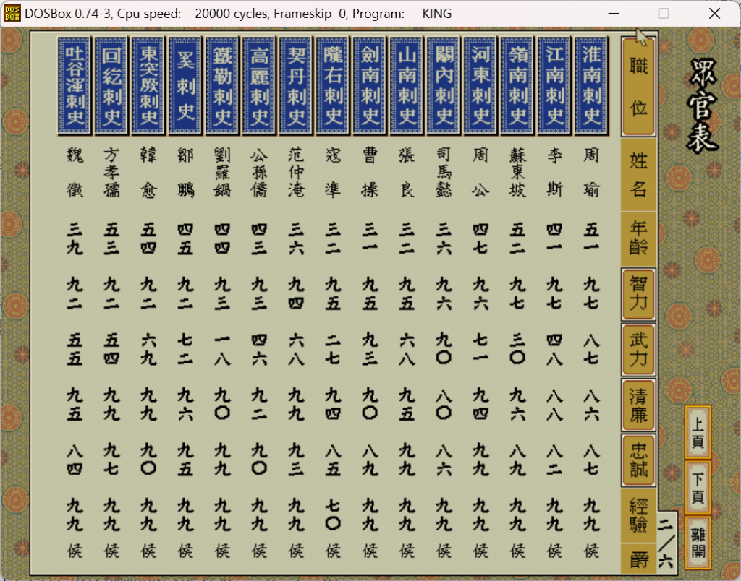Viewport: 741px width, 581px height.
Task: Select the 隴右刺史 position banner
Action: [333, 86]
